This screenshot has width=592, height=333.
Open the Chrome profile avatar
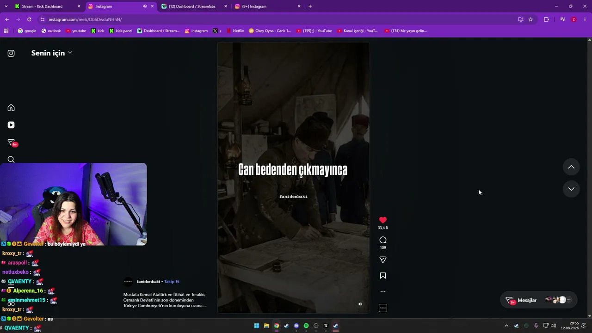point(574,19)
